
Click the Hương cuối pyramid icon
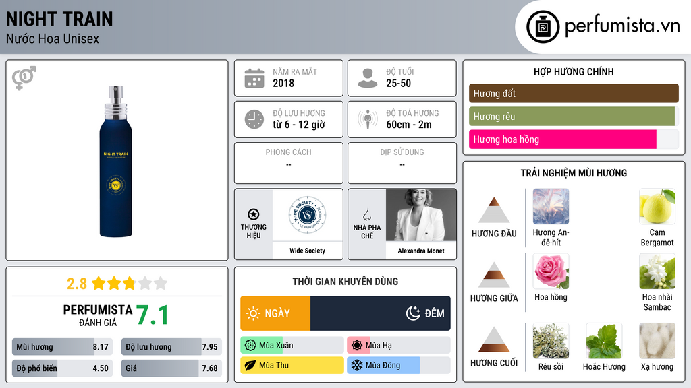point(494,339)
